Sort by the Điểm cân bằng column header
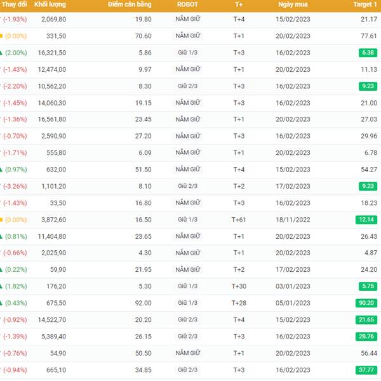This screenshot has width=381, height=381. (130, 4)
